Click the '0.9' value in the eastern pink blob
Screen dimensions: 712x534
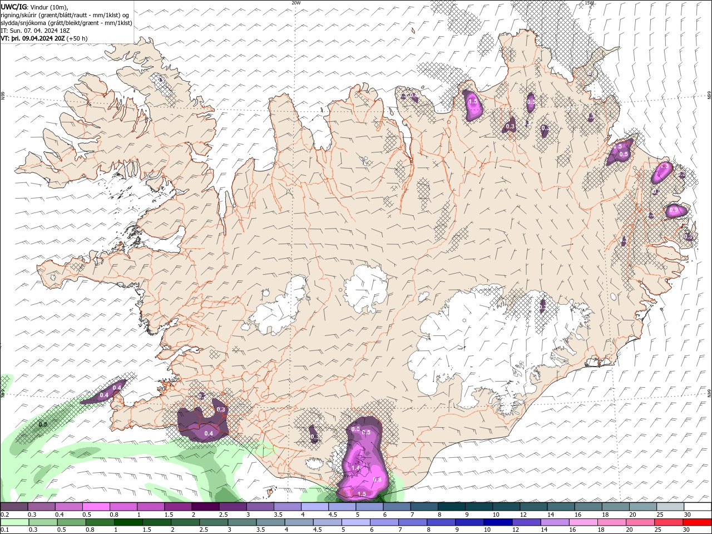pos(674,210)
